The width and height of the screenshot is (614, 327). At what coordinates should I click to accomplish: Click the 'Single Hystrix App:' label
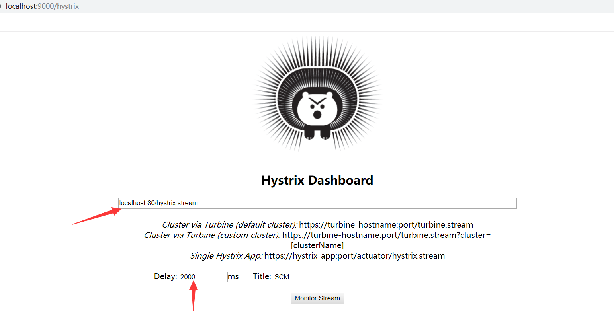[x=226, y=256]
